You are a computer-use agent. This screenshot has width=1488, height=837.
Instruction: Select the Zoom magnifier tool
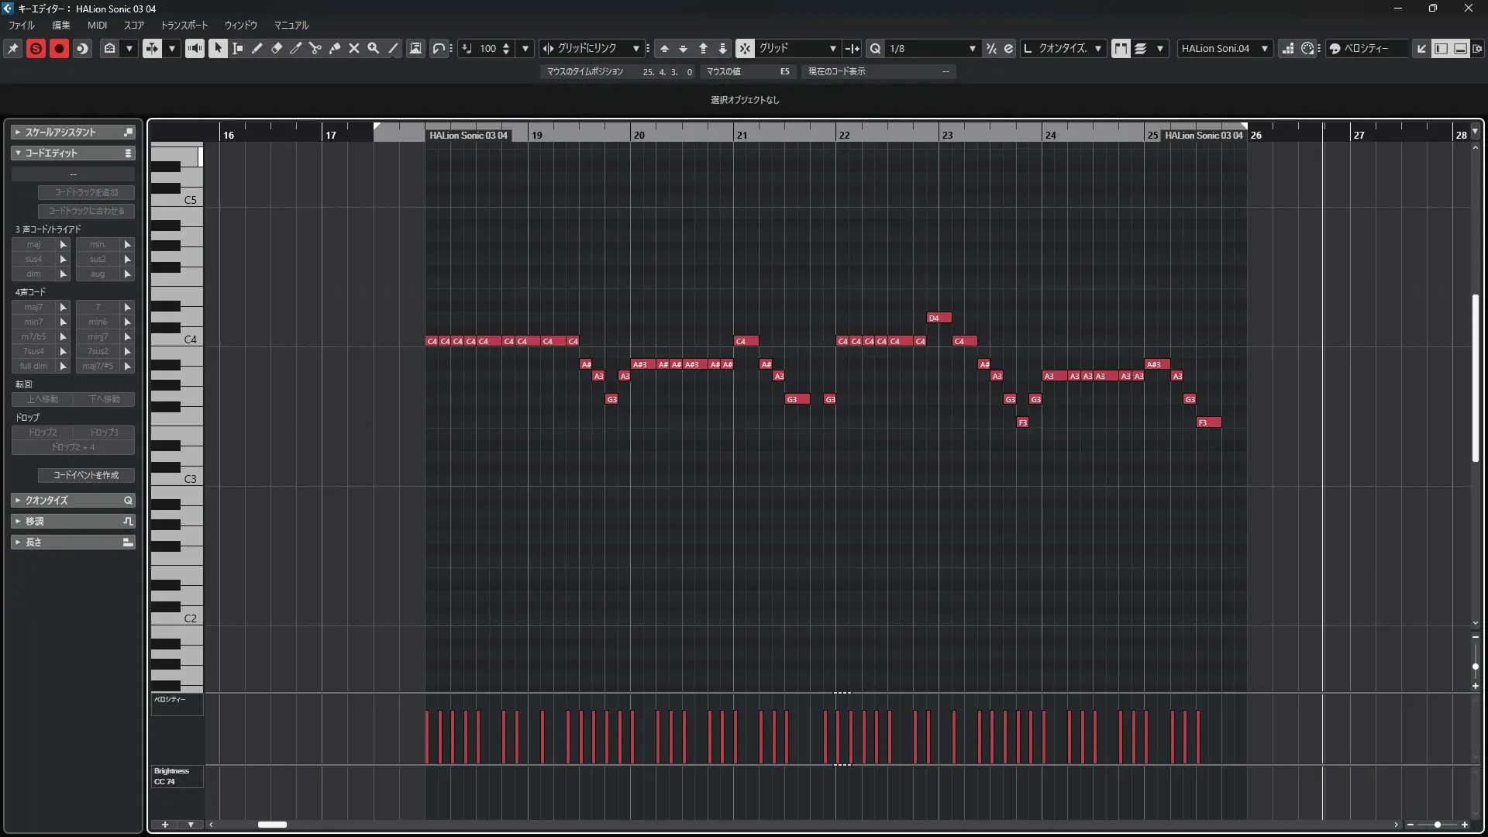pyautogui.click(x=374, y=48)
